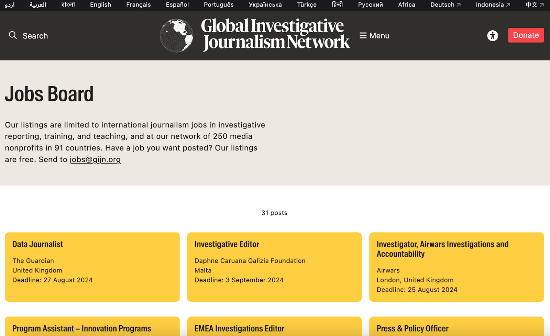The width and height of the screenshot is (550, 336).
Task: Click the external arrow beside 中文
Action: [x=542, y=5]
